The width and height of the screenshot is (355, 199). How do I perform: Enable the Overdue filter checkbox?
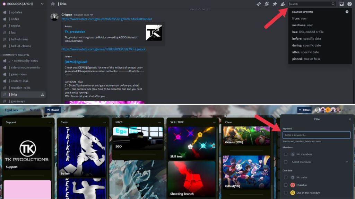click(x=286, y=185)
